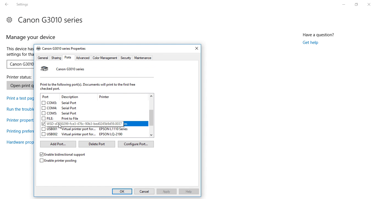
Task: Click the Add Port button
Action: [58, 144]
